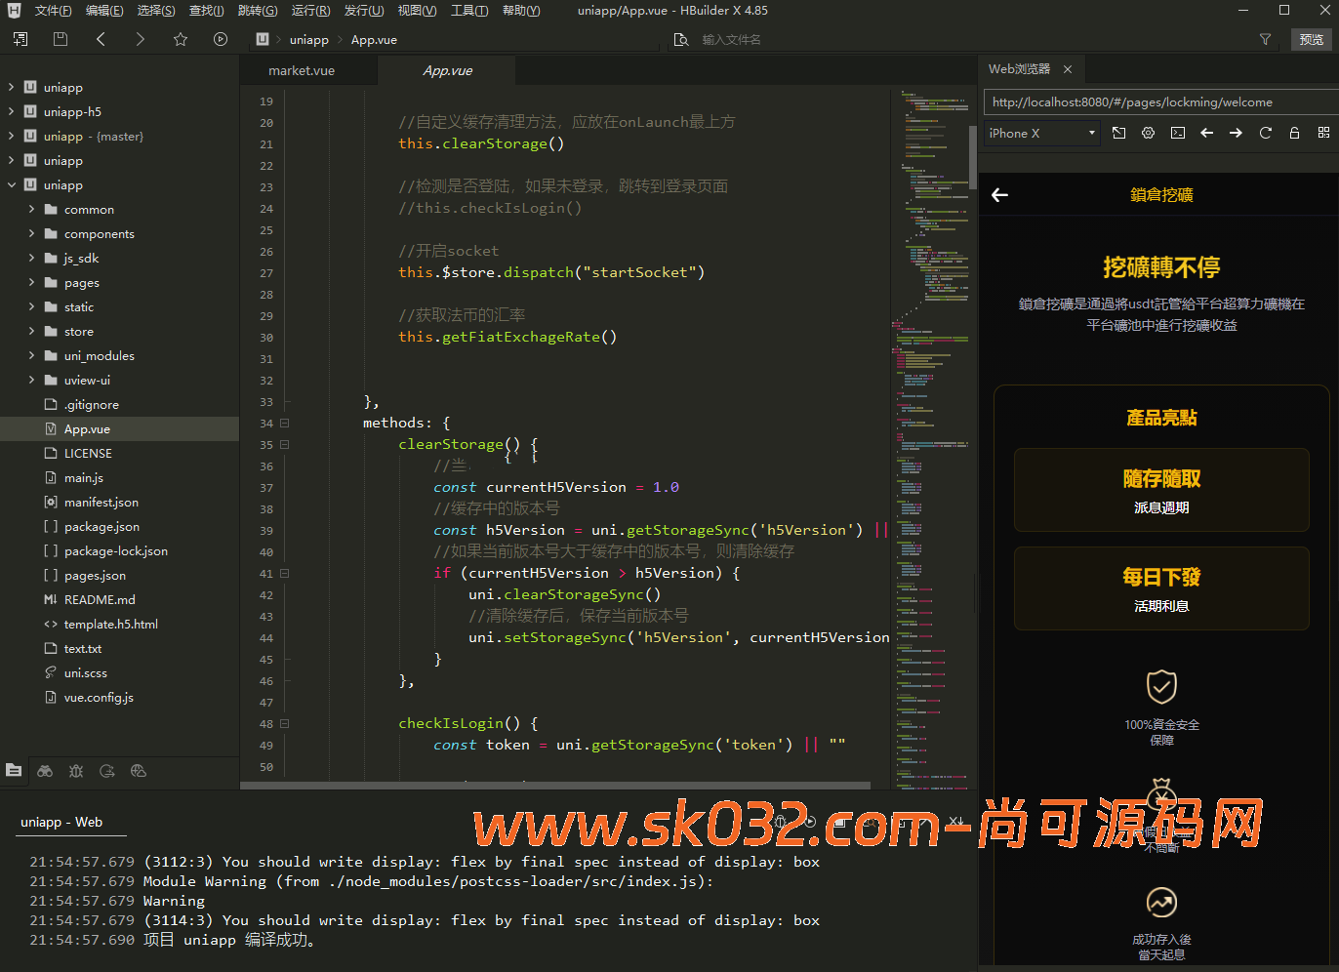The height and width of the screenshot is (972, 1339).
Task: Click the save file icon
Action: [61, 39]
